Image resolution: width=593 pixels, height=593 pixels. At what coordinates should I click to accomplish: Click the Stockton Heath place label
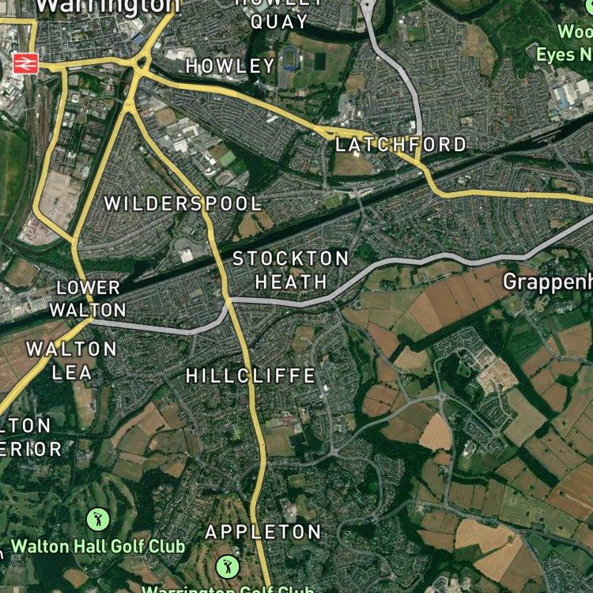coord(290,270)
